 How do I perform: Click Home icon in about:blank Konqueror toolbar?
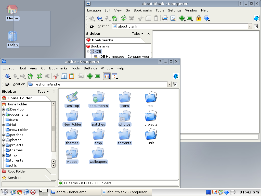pos(115,18)
